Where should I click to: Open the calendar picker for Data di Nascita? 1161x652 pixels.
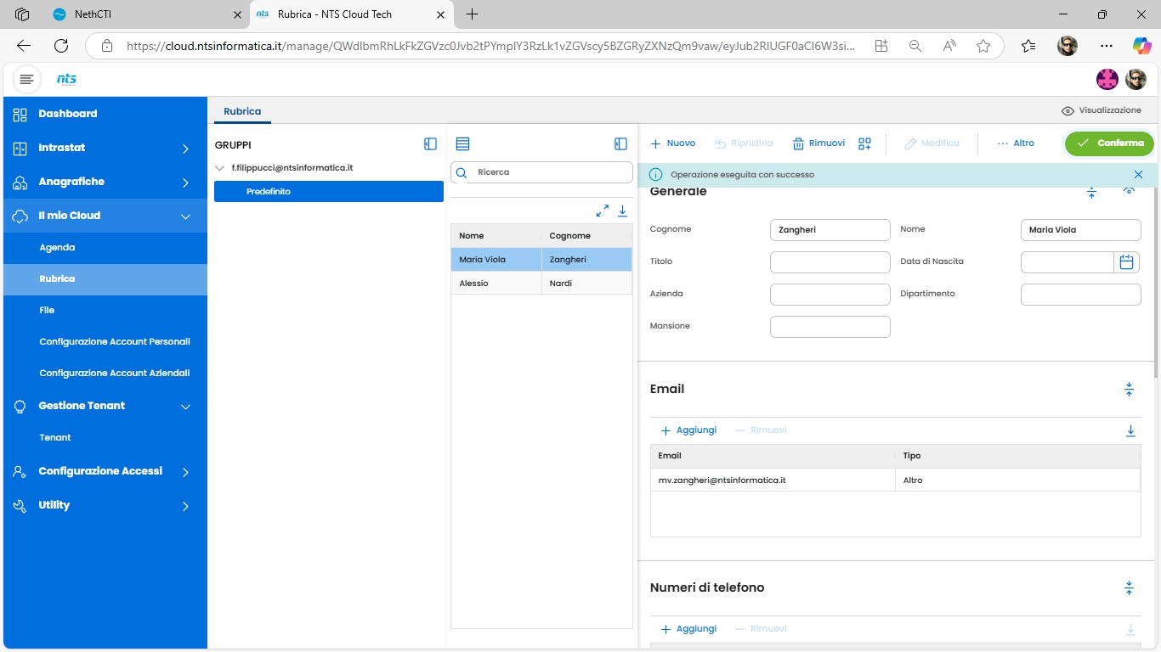click(x=1126, y=262)
